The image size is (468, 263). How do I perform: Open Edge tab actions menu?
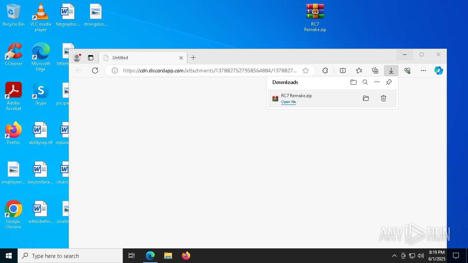[91, 57]
